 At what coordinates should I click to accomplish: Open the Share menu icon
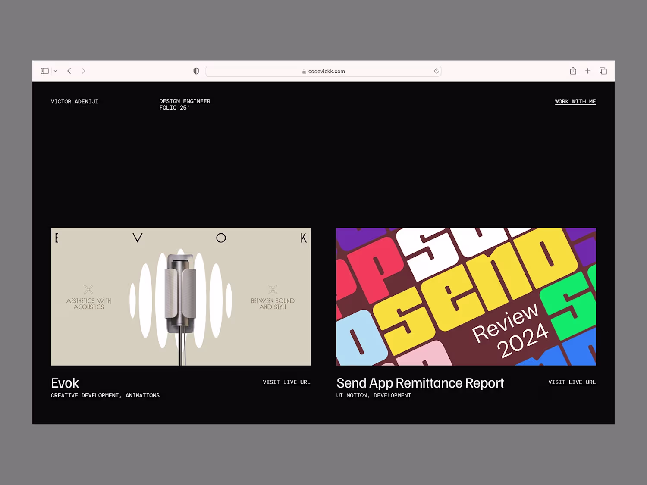[x=573, y=71]
